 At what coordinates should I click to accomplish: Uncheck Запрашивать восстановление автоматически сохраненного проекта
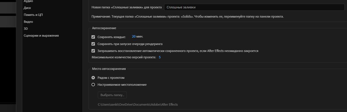pyautogui.click(x=93, y=51)
